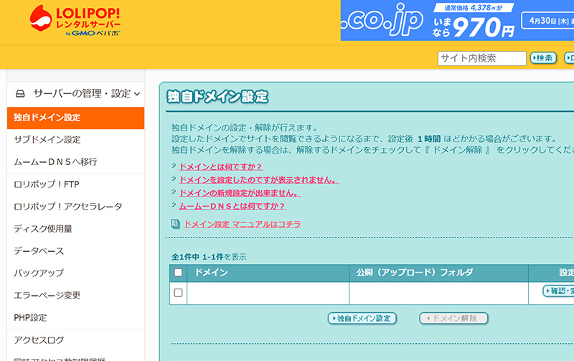The image size is (574, 361).
Task: Click the ドメイン解除 button
Action: click(453, 318)
